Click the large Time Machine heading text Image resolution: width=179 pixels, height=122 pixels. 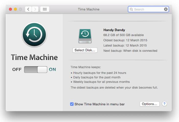(x=34, y=57)
